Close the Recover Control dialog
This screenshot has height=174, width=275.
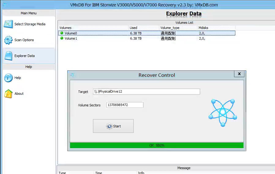pyautogui.click(x=239, y=74)
